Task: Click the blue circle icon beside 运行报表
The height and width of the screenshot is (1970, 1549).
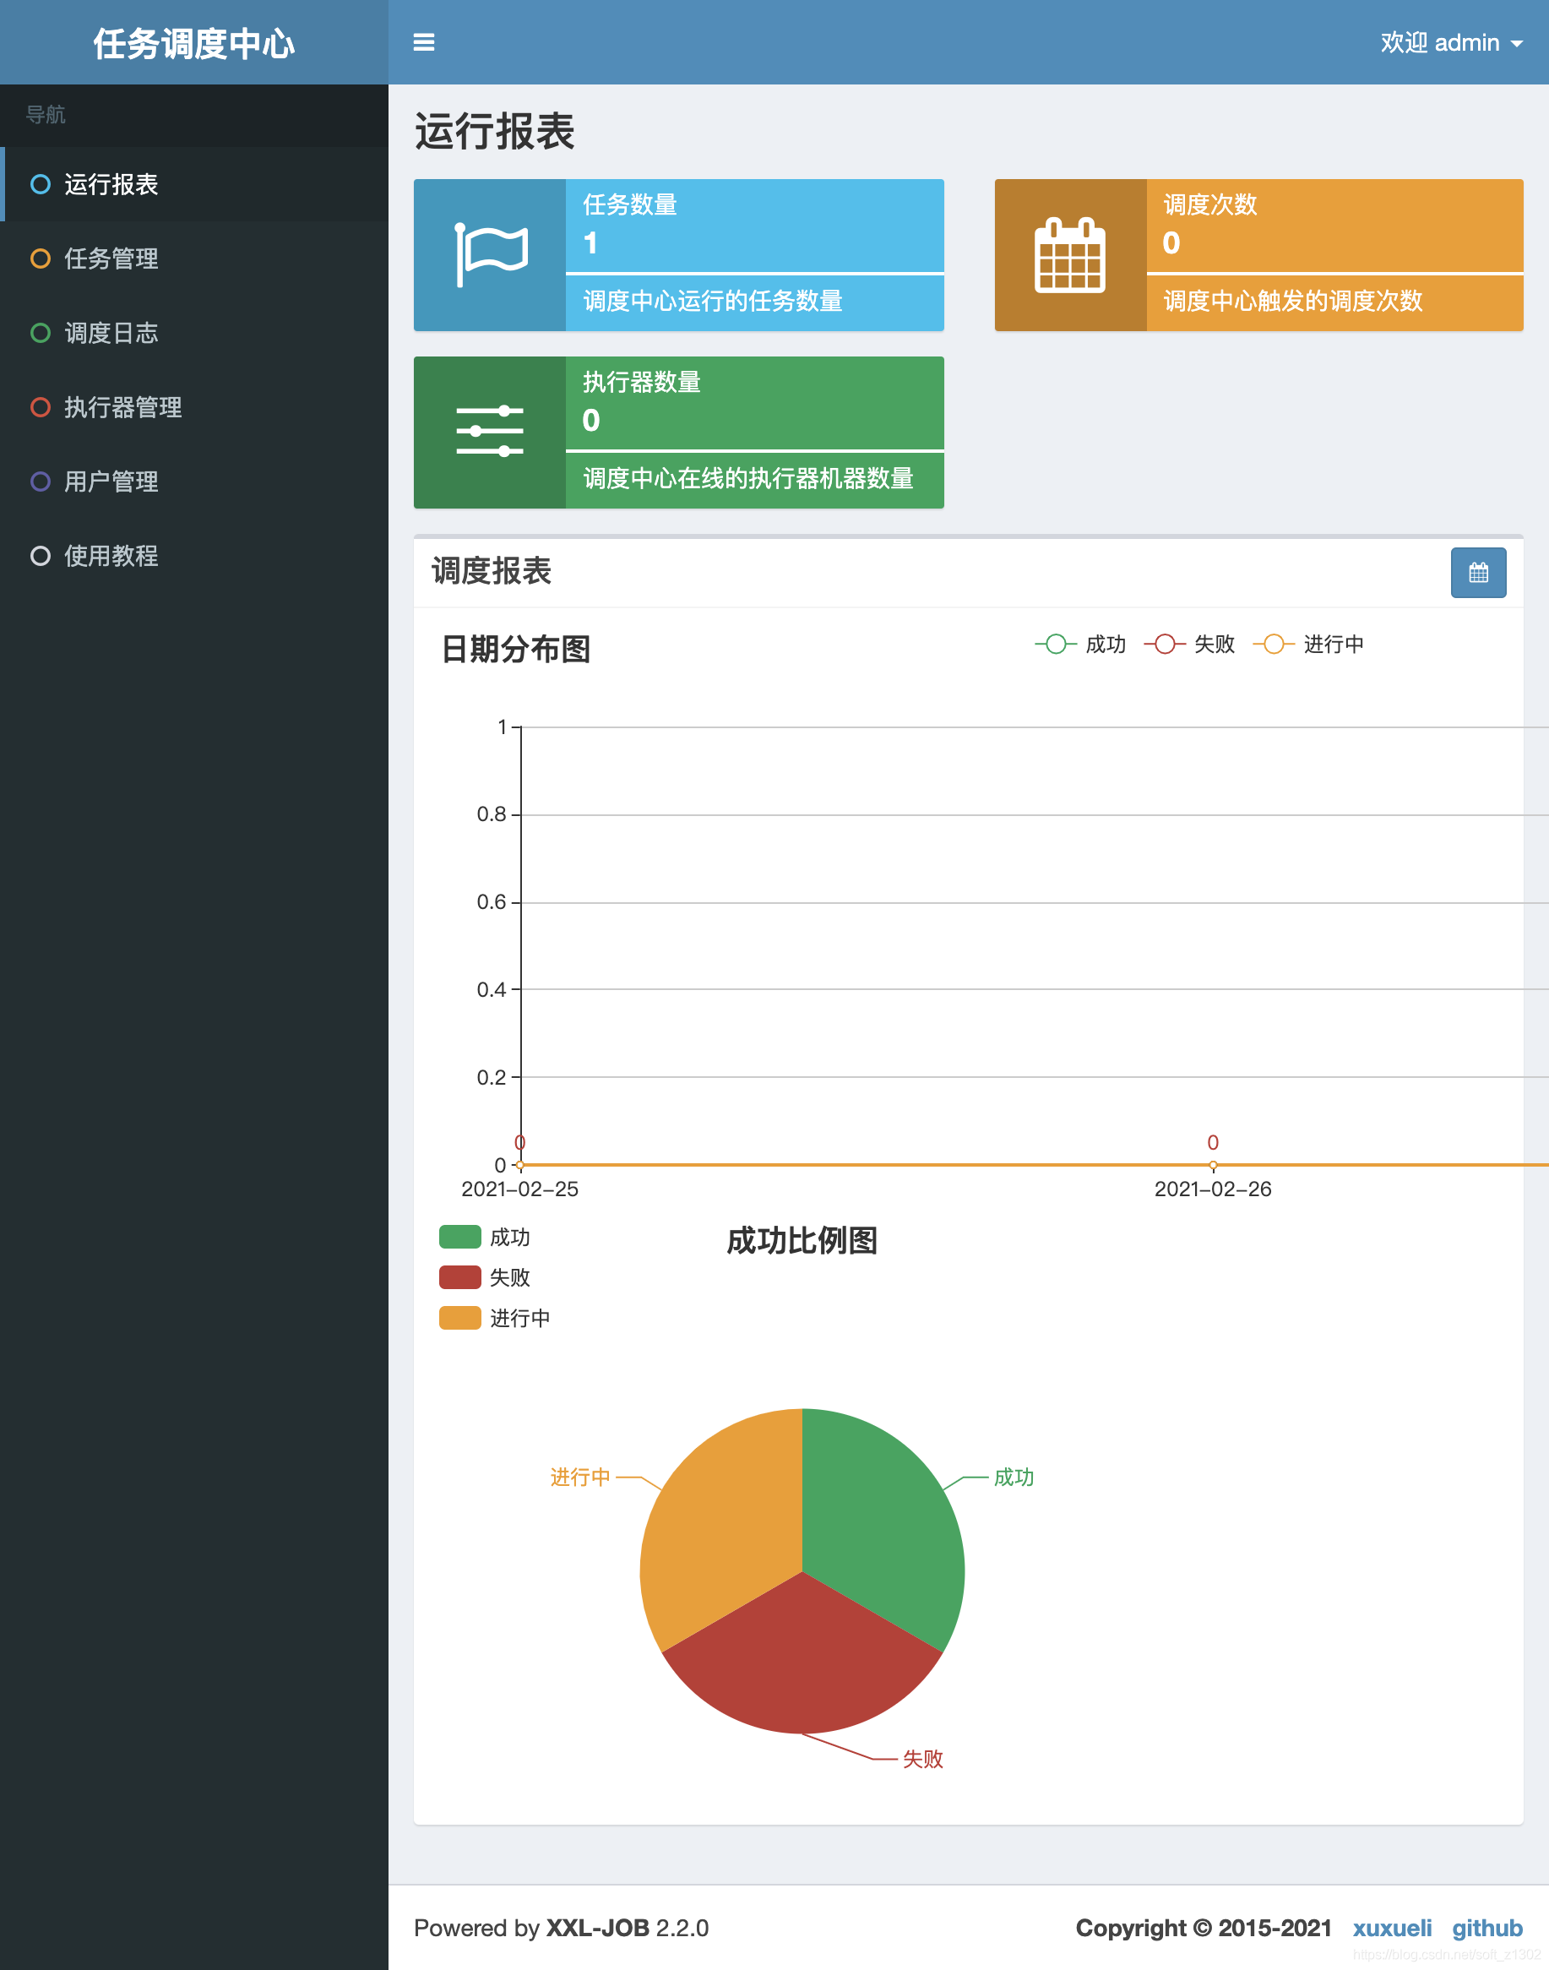Action: point(41,184)
